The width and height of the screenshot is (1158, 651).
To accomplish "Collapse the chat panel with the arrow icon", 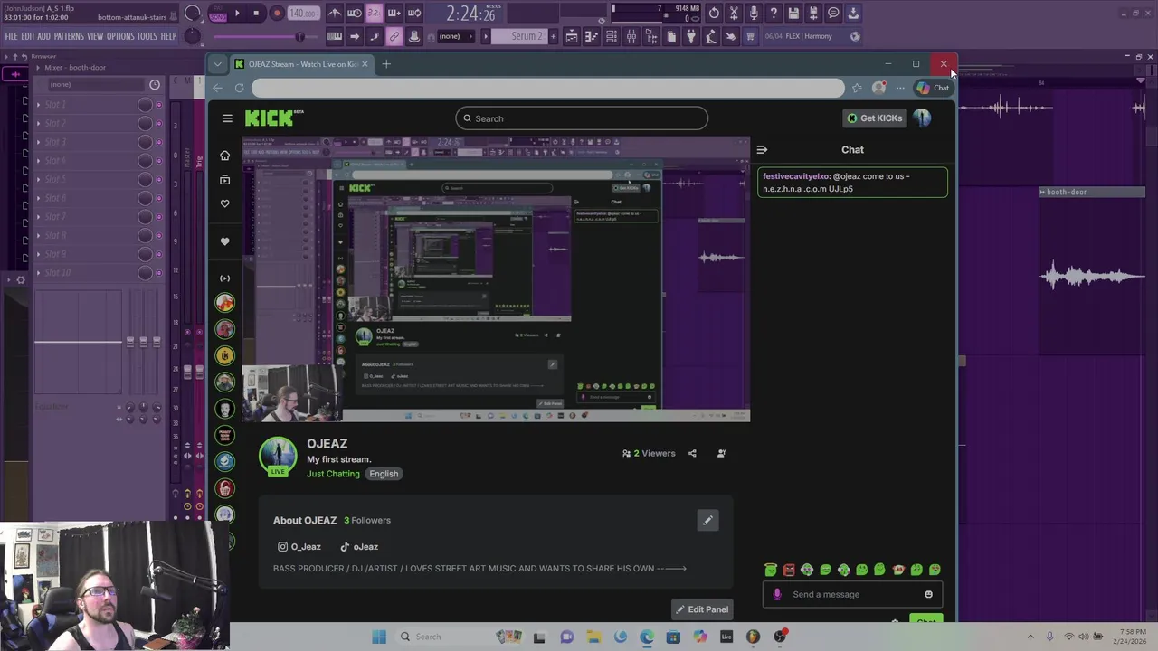I will [x=762, y=150].
